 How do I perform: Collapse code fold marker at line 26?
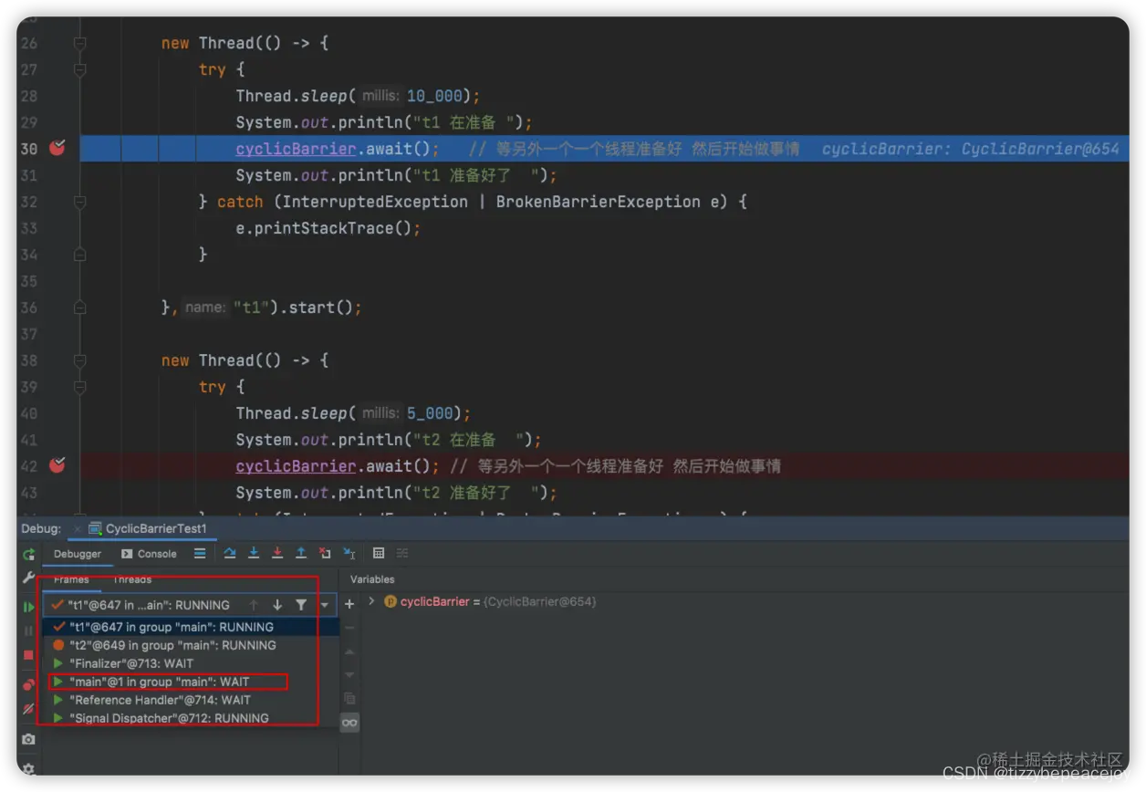(79, 43)
